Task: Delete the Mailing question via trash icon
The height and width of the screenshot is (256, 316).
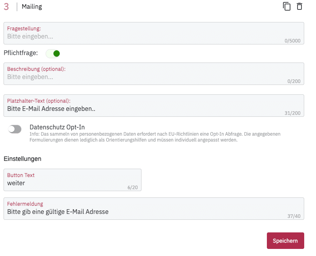Action: (299, 7)
